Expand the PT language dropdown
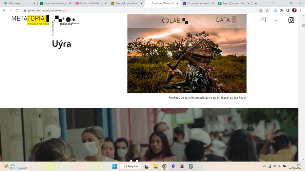 pos(269,20)
